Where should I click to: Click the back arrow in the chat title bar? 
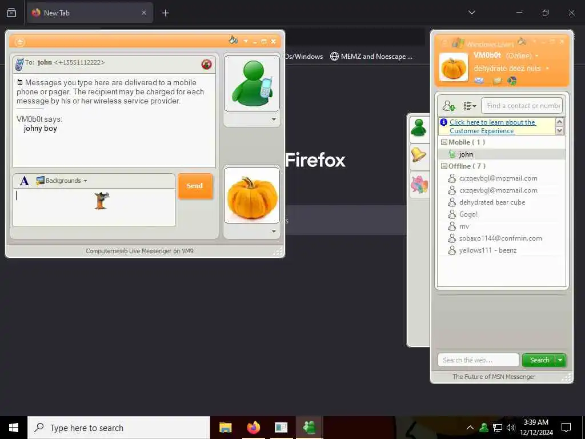[x=20, y=42]
